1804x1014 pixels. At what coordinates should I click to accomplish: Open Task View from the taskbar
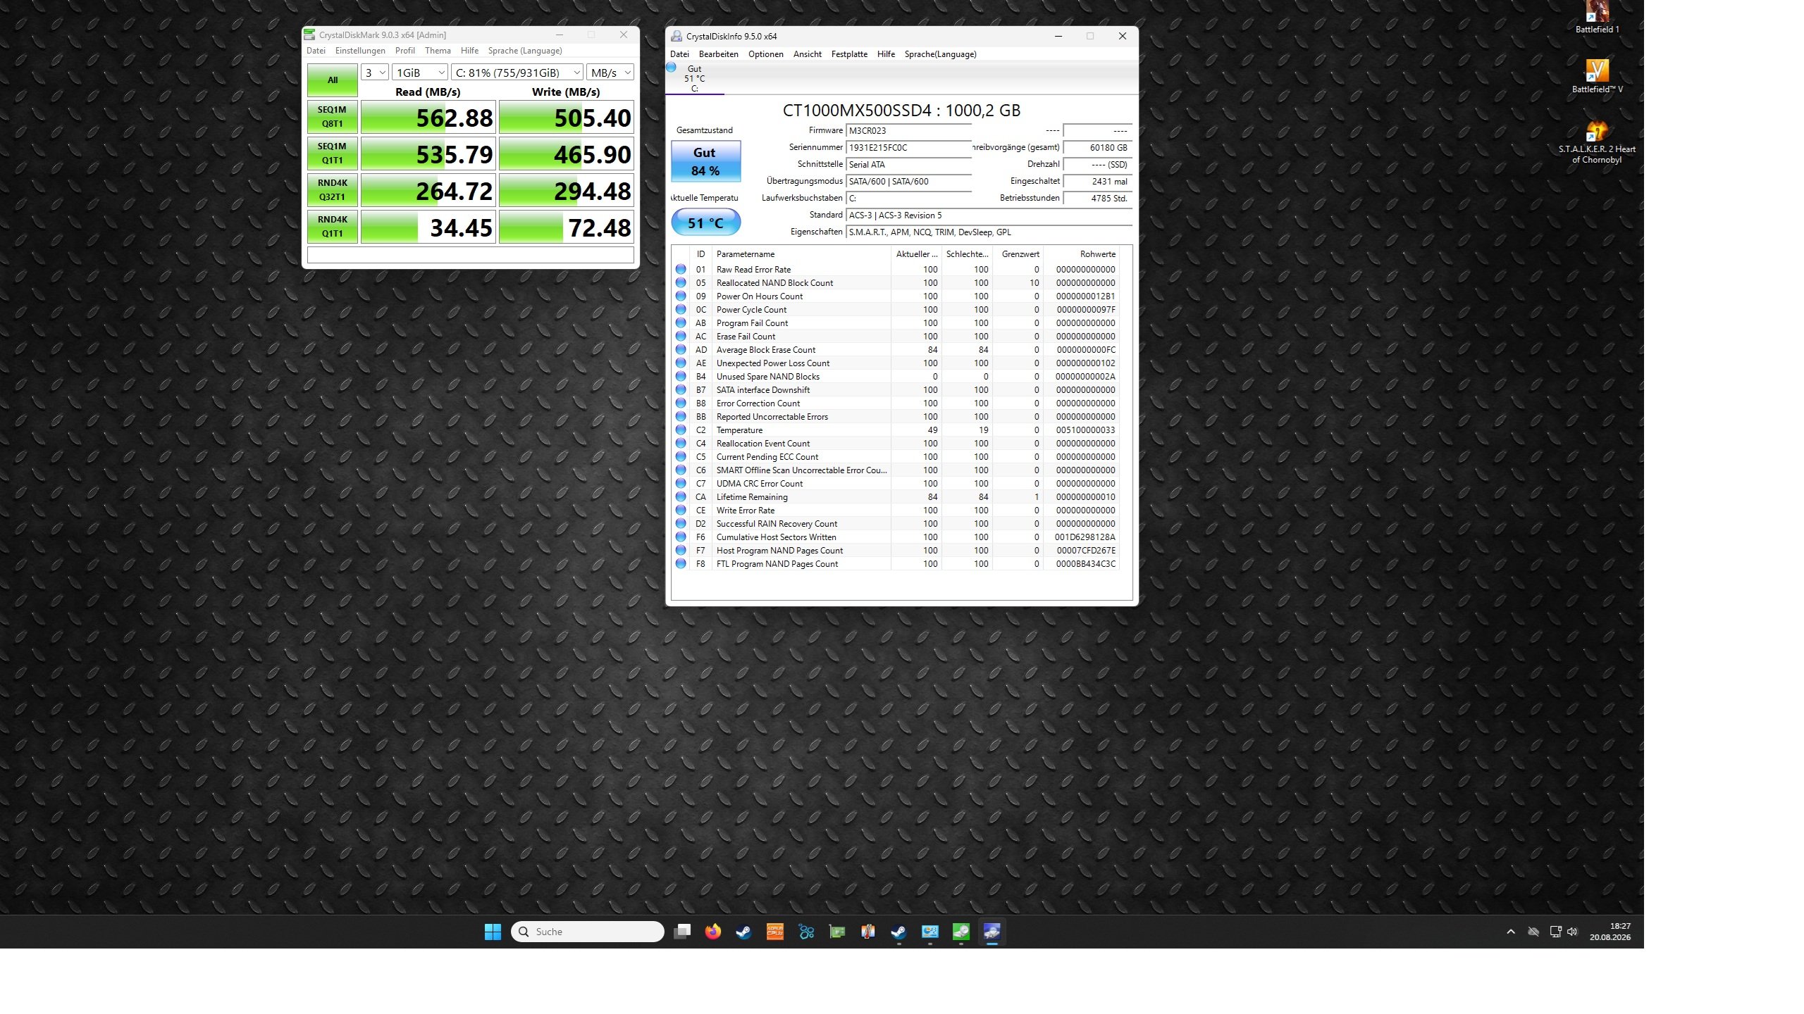coord(681,932)
